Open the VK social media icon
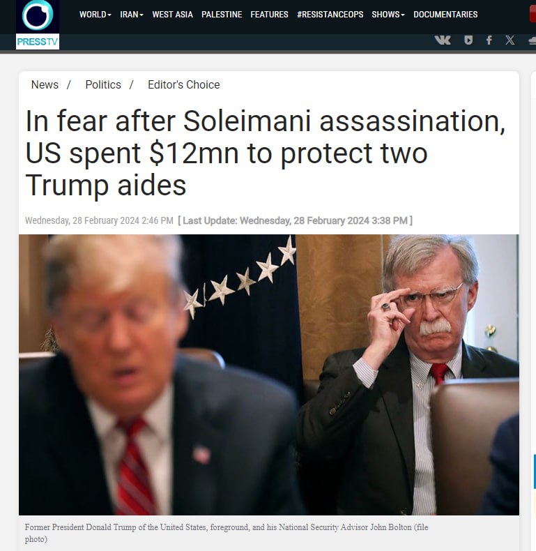This screenshot has height=551, width=536. (443, 40)
